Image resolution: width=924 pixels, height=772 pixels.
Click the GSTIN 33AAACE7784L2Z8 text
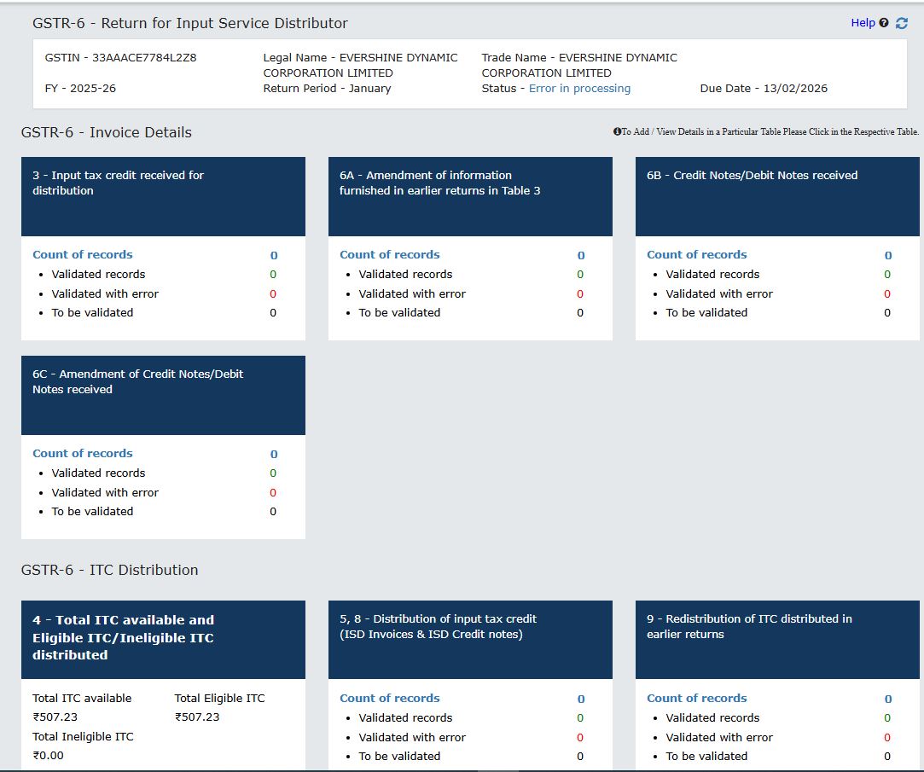coord(121,58)
